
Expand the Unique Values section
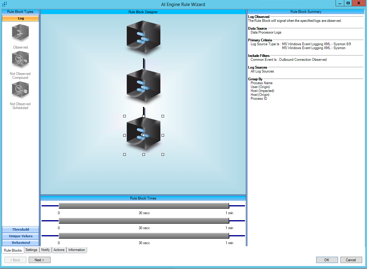point(20,236)
